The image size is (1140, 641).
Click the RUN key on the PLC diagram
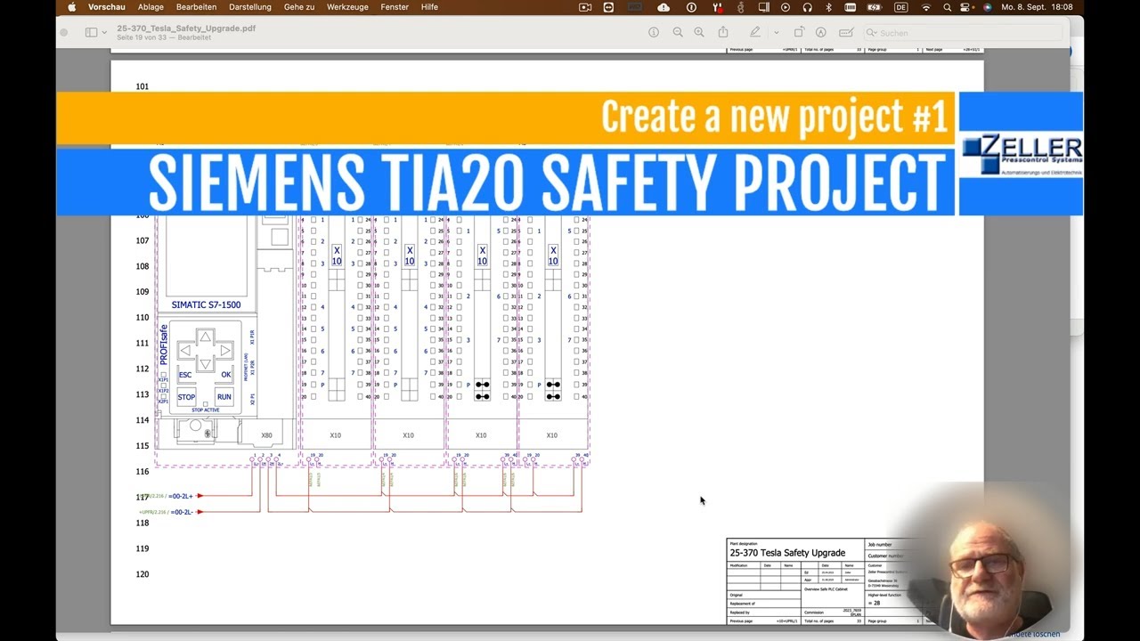224,397
